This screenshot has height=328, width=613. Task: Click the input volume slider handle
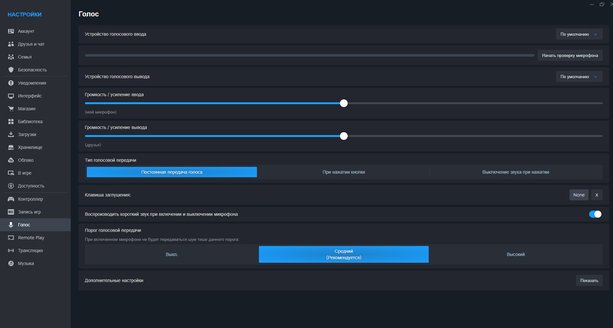click(x=344, y=103)
